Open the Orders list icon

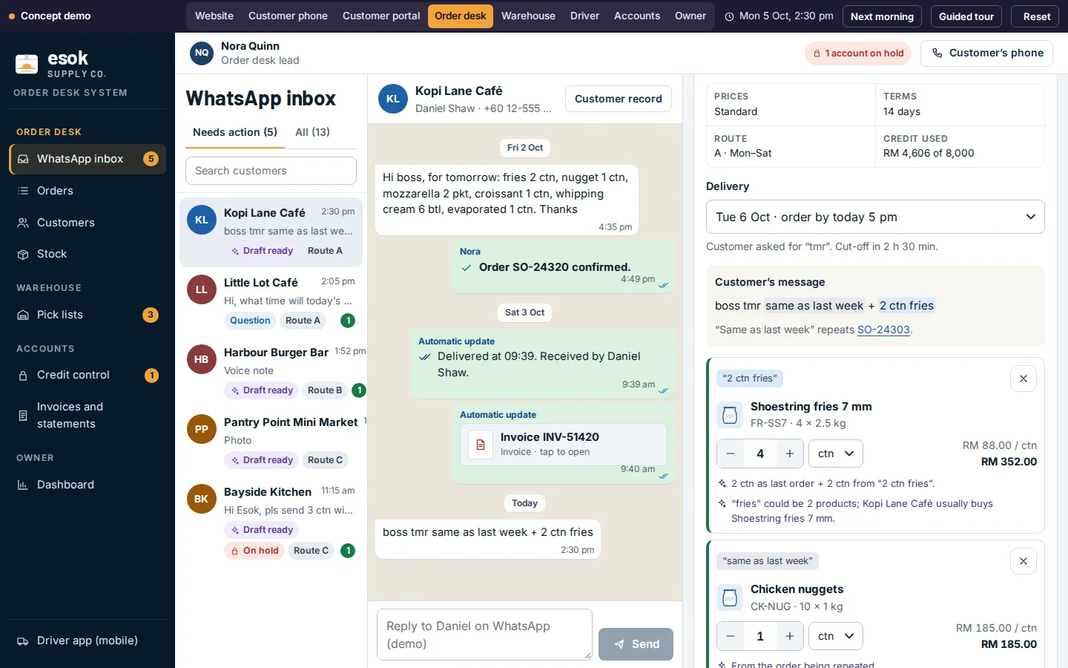pos(23,191)
